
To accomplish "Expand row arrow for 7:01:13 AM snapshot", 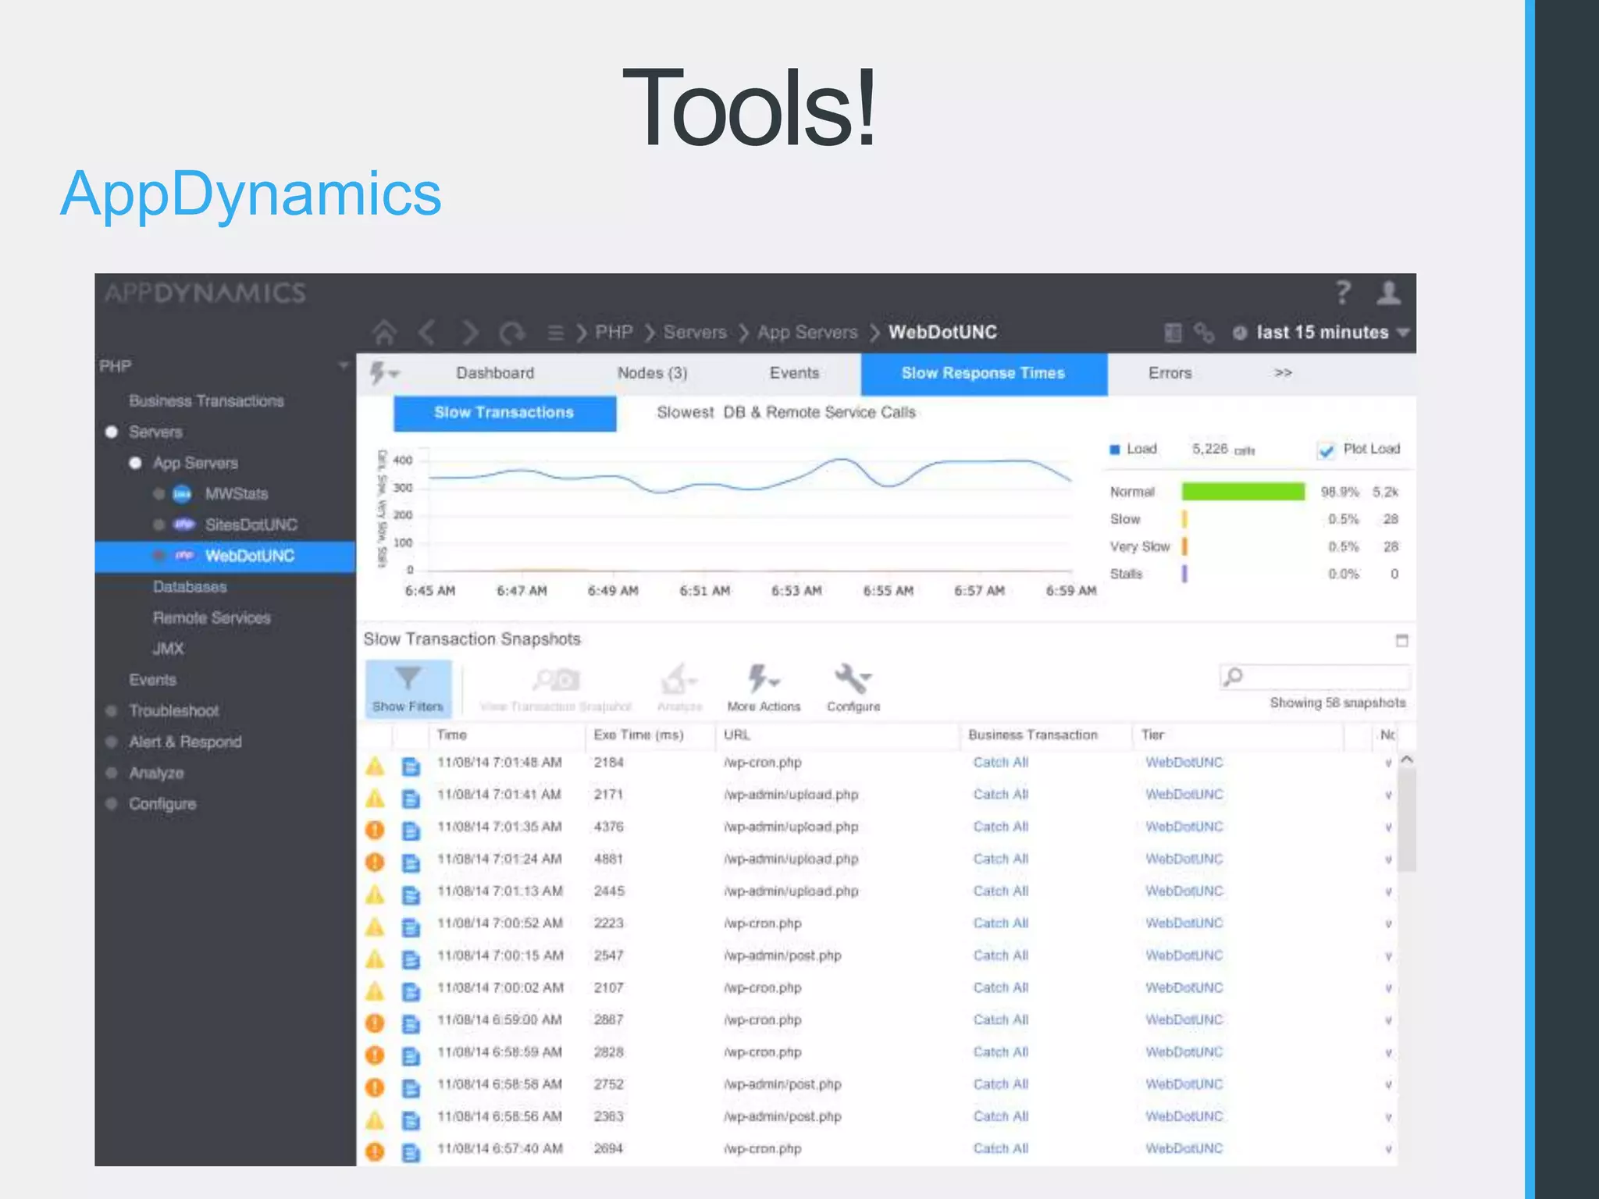I will pyautogui.click(x=1388, y=892).
